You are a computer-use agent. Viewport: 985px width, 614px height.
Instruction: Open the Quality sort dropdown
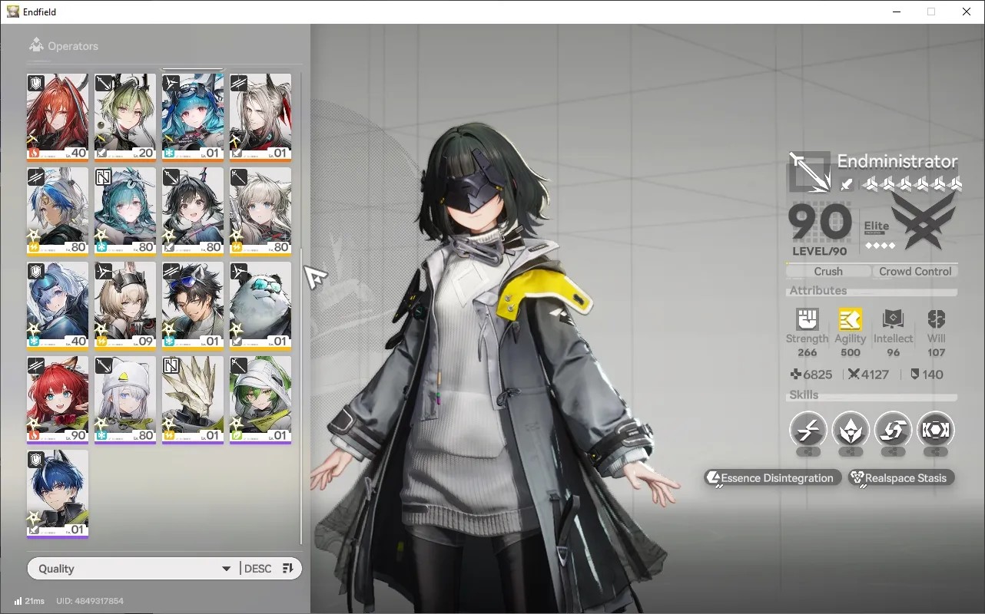click(134, 569)
